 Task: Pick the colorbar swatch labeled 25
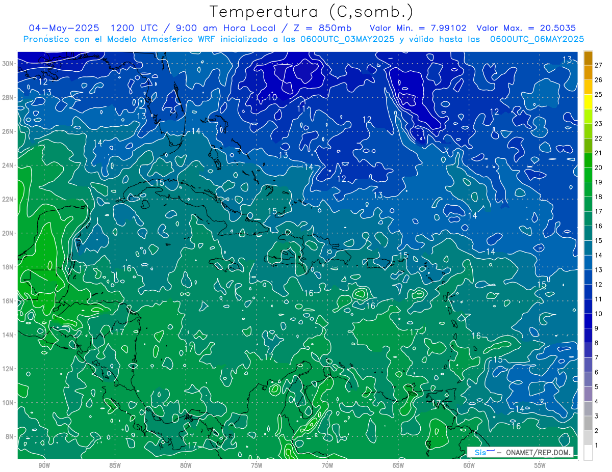coord(588,88)
